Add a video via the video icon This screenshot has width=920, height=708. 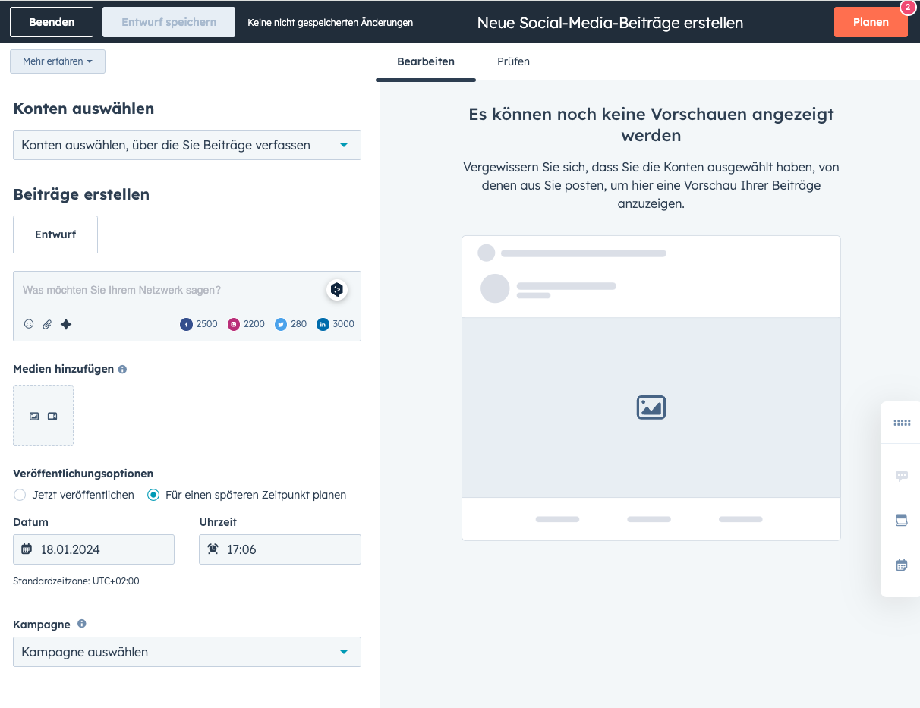[x=52, y=416]
